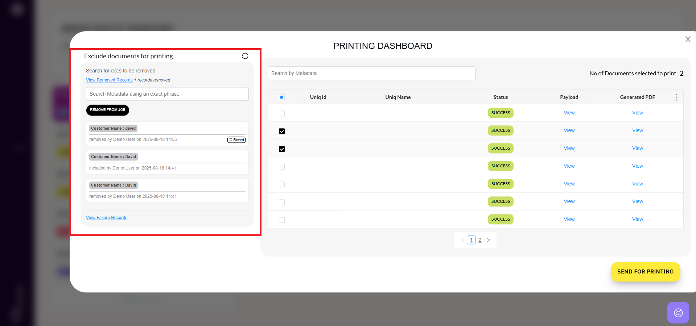Open the View Removed Records link
Screen dimensions: 696x326
click(109, 80)
